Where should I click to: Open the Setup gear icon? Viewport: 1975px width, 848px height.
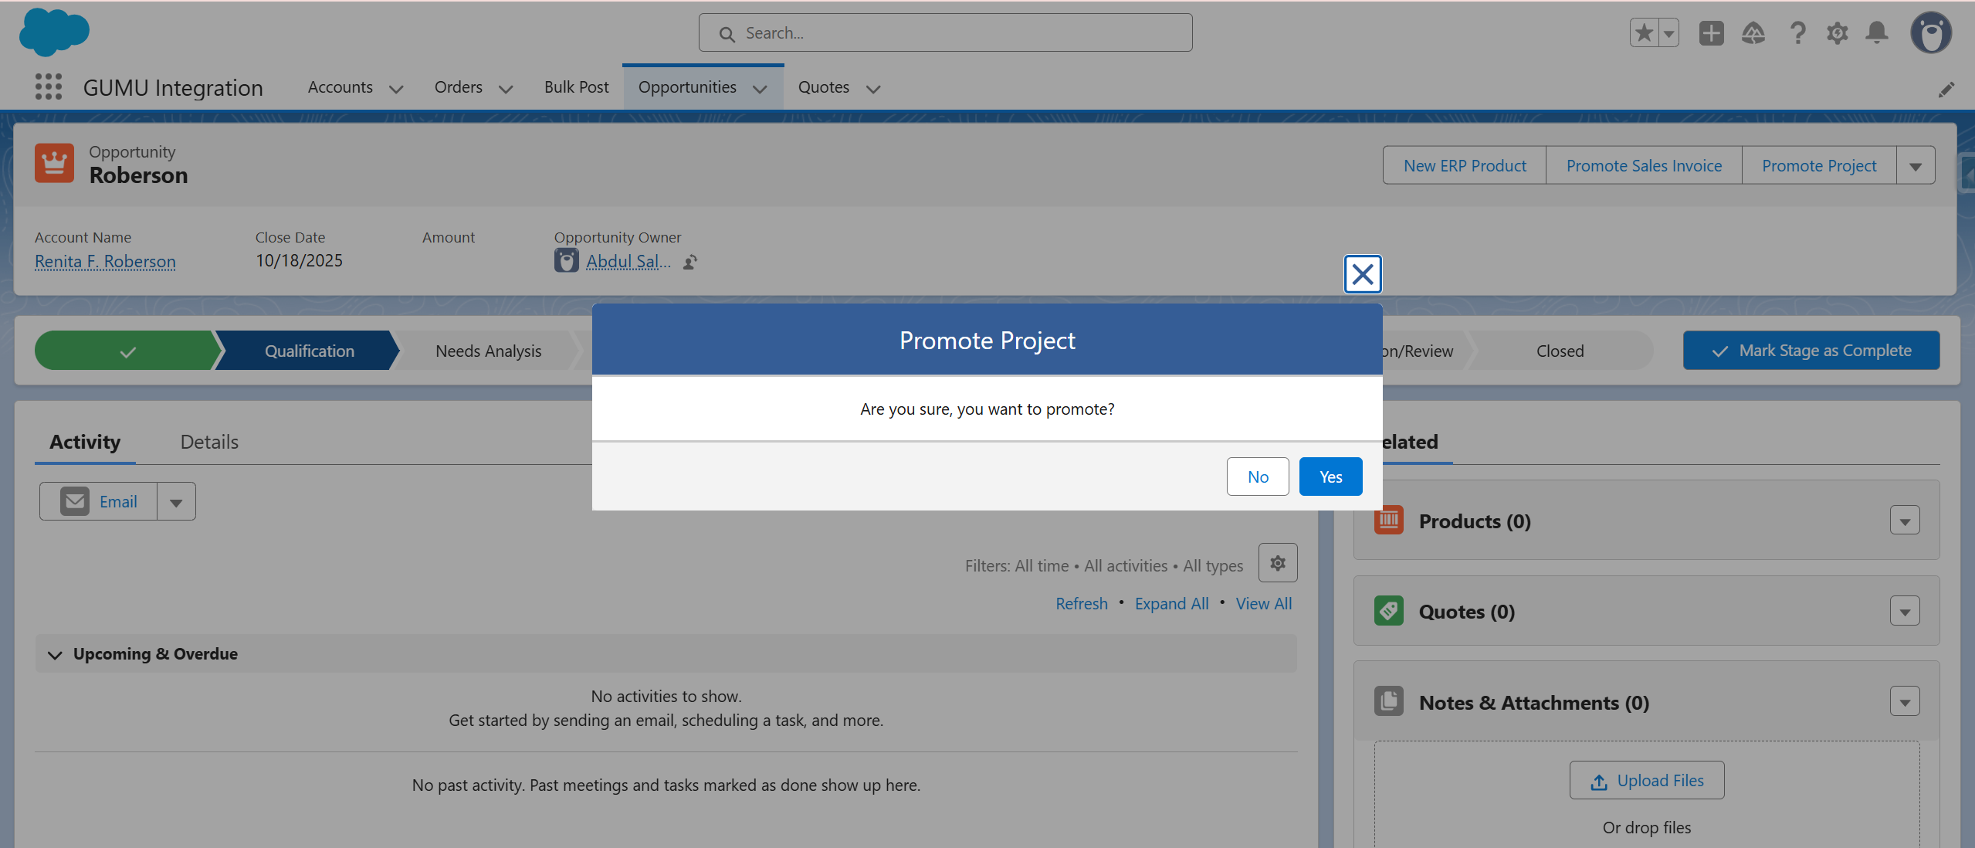point(1837,33)
